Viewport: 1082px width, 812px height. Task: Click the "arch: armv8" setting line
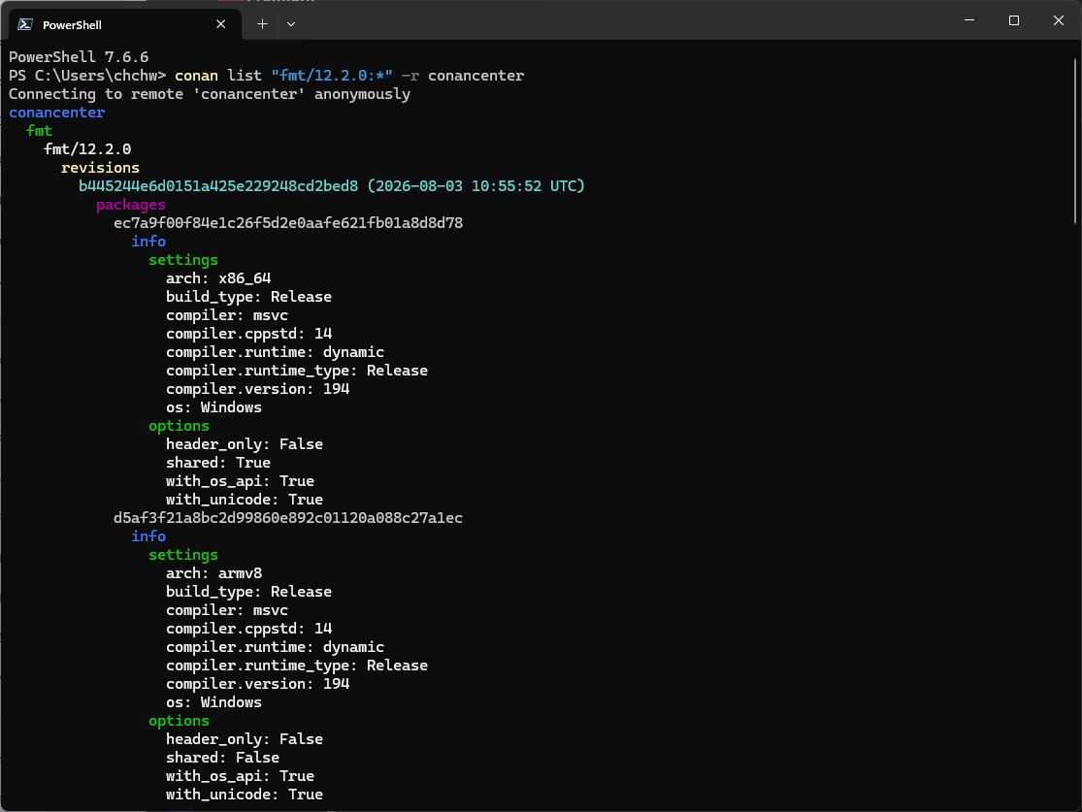(213, 573)
